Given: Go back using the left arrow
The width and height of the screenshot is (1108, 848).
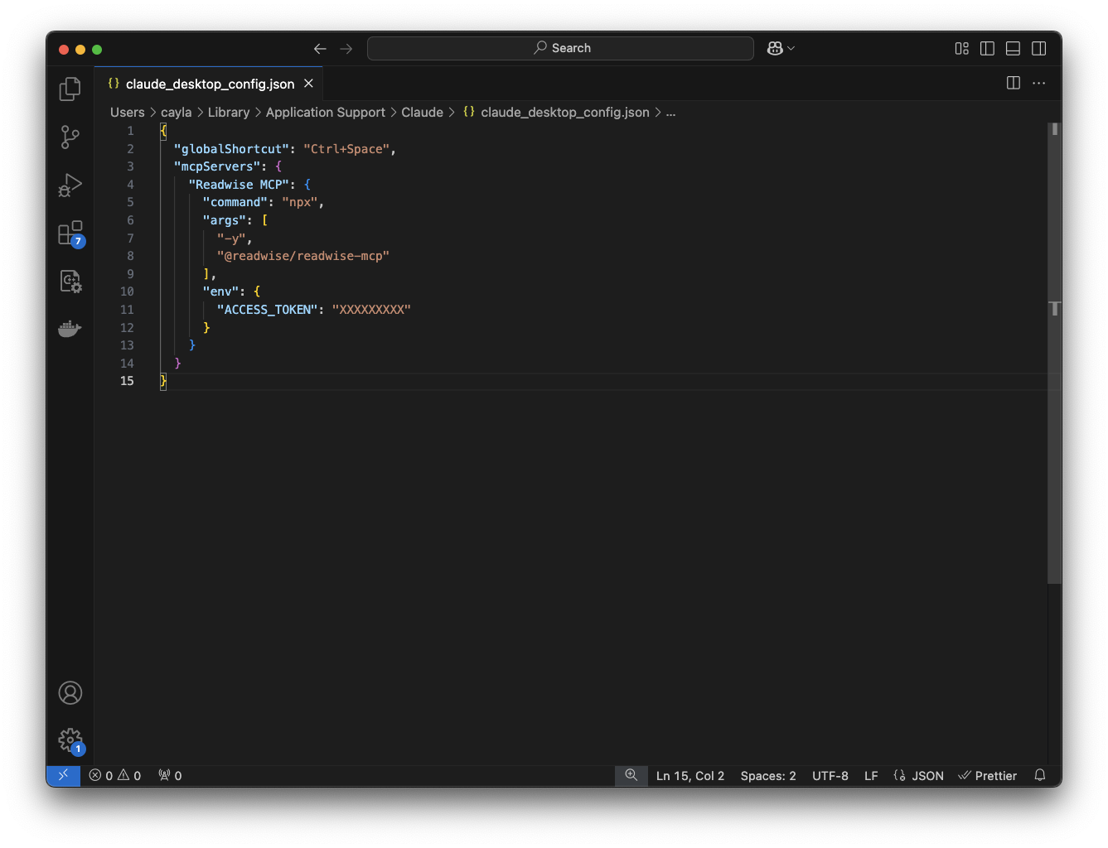Looking at the screenshot, I should point(320,49).
